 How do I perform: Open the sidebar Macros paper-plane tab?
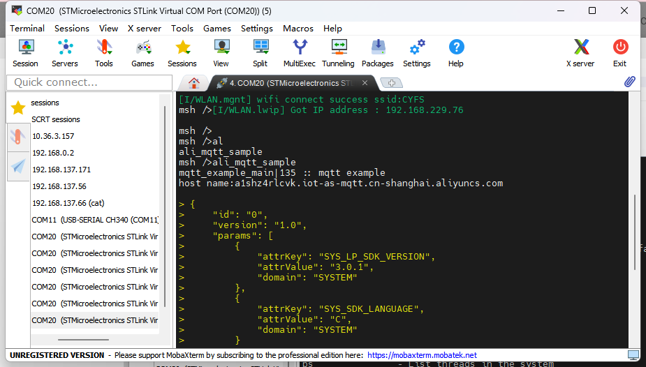[x=18, y=166]
